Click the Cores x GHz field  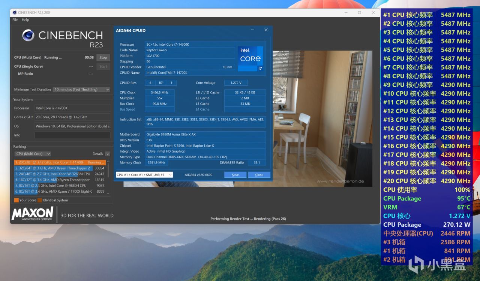coord(72,117)
